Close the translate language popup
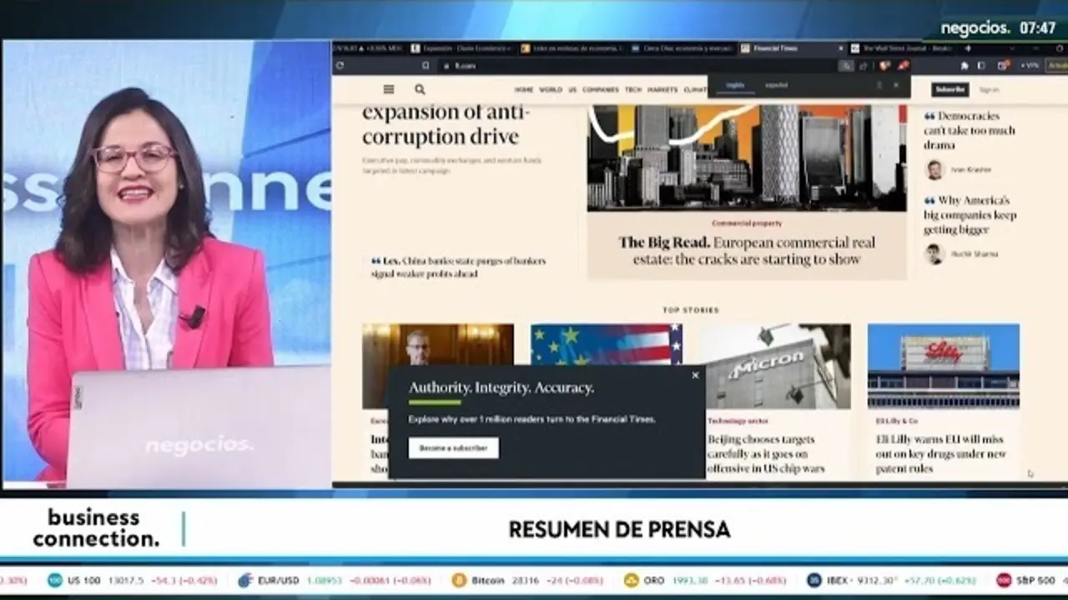 tap(896, 85)
